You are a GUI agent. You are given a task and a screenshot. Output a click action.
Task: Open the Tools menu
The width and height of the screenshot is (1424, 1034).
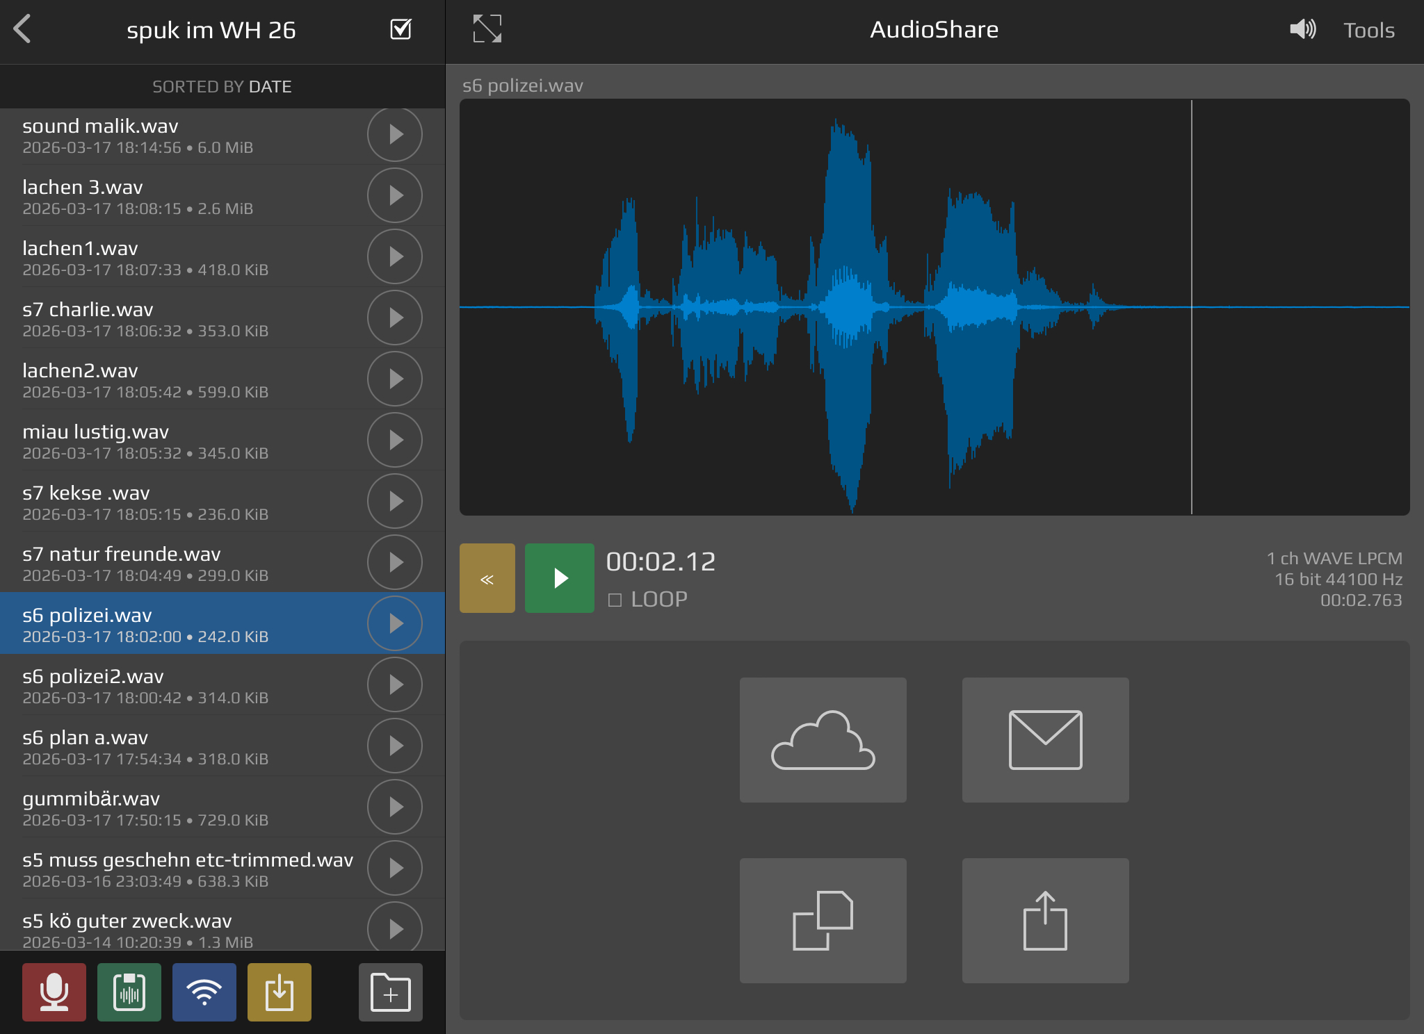[x=1368, y=31]
